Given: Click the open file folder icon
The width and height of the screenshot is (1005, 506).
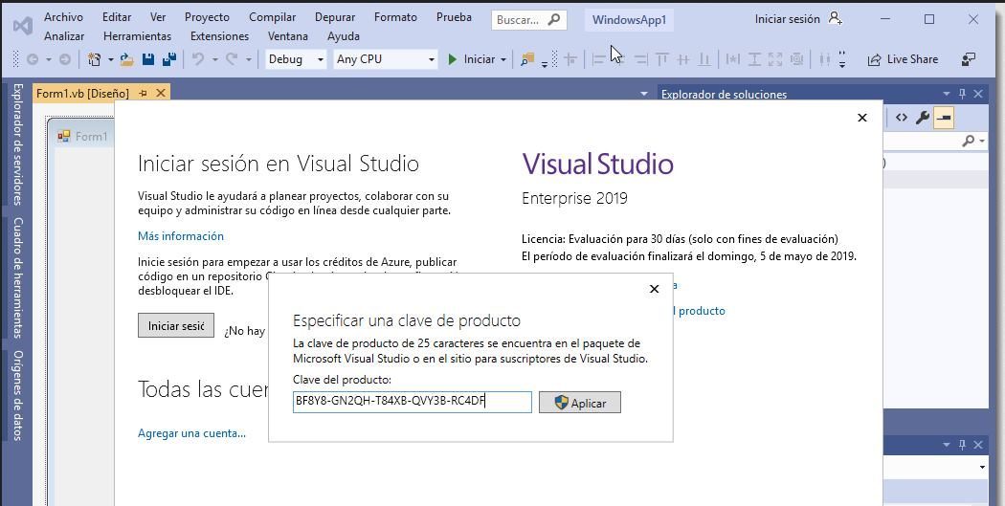Looking at the screenshot, I should coord(127,59).
